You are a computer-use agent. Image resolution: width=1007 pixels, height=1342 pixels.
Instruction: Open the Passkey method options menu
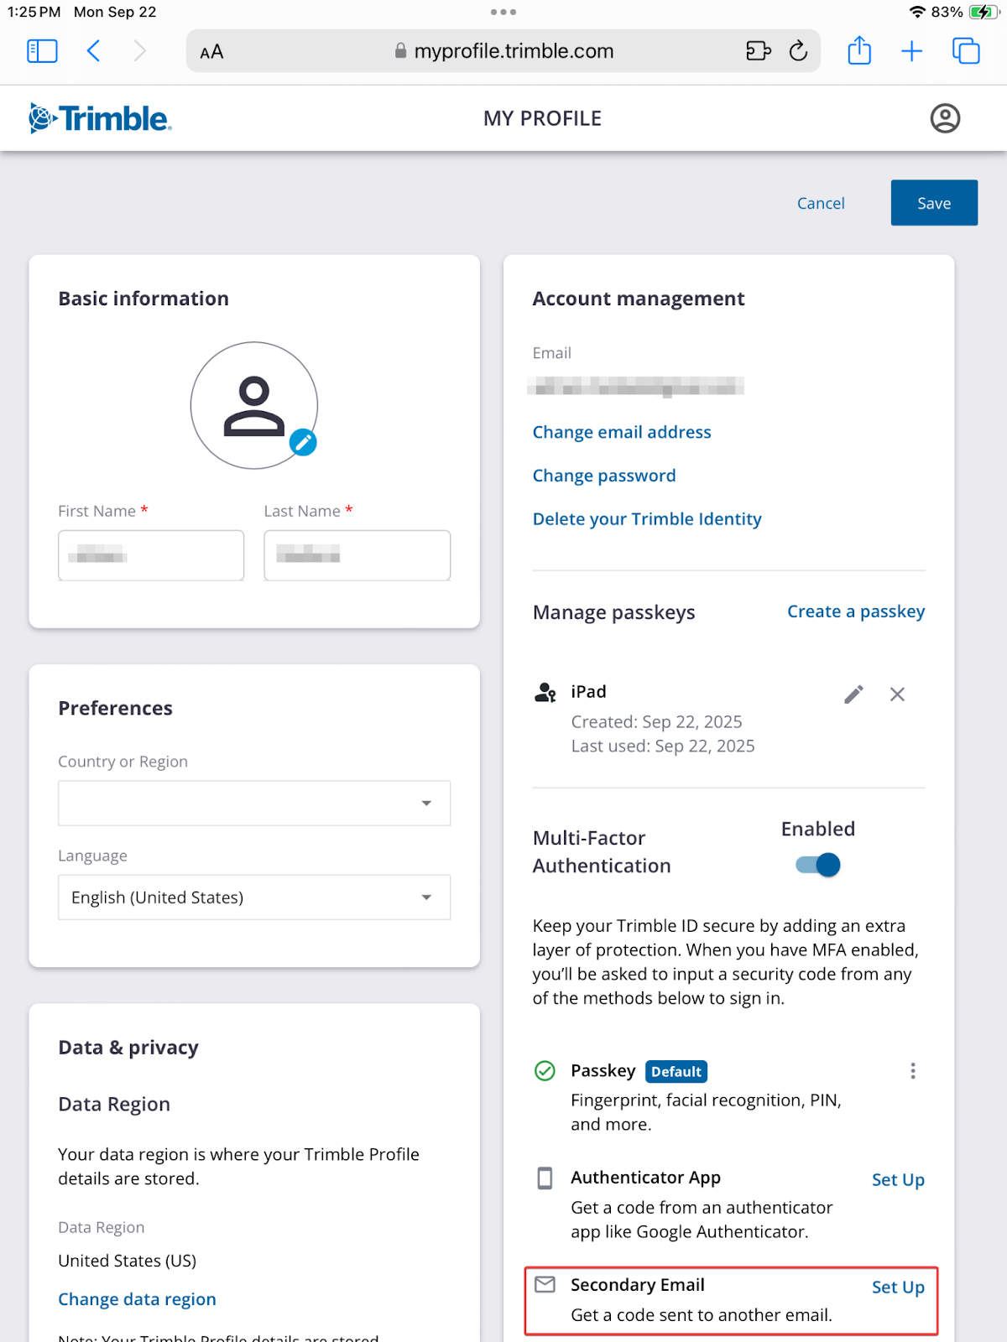click(913, 1071)
